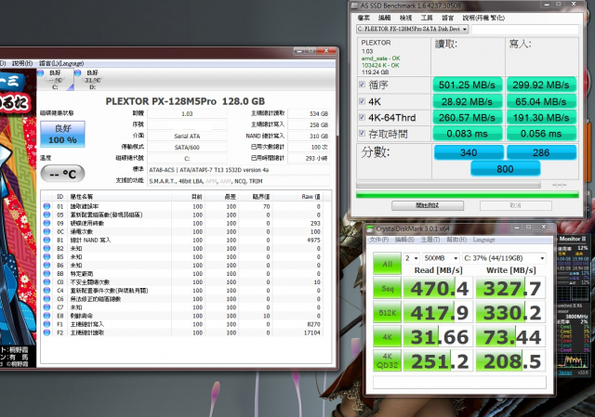Open CrystalDiskMark 500MB test size dropdown

click(x=441, y=258)
